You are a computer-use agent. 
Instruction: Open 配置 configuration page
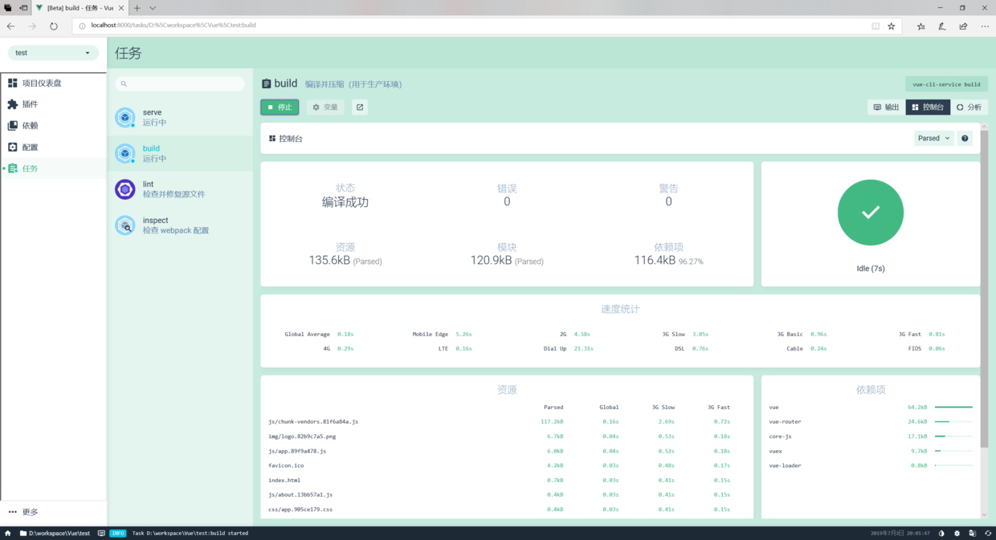click(53, 148)
